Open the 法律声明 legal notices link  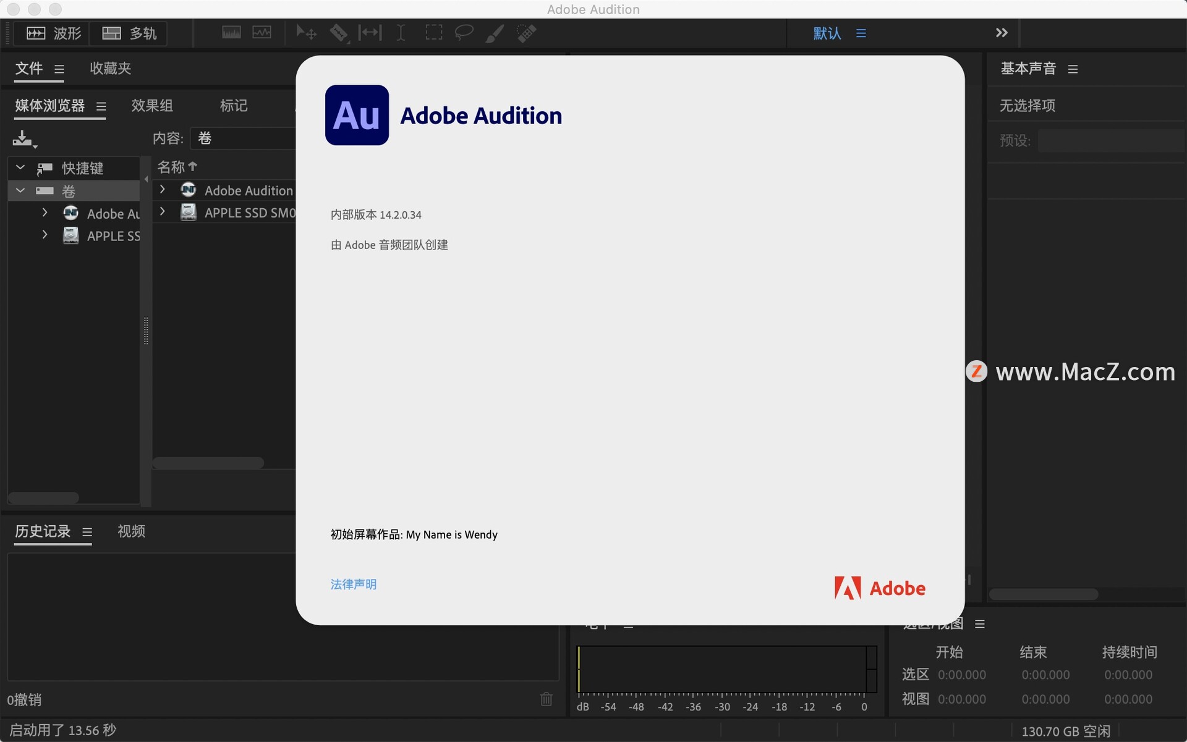(353, 584)
